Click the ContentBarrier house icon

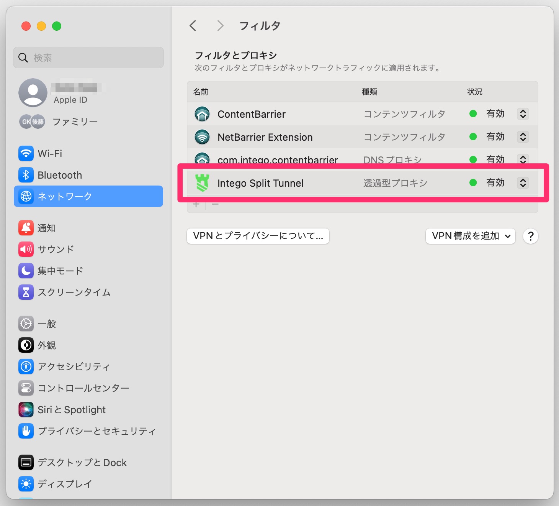coord(202,114)
